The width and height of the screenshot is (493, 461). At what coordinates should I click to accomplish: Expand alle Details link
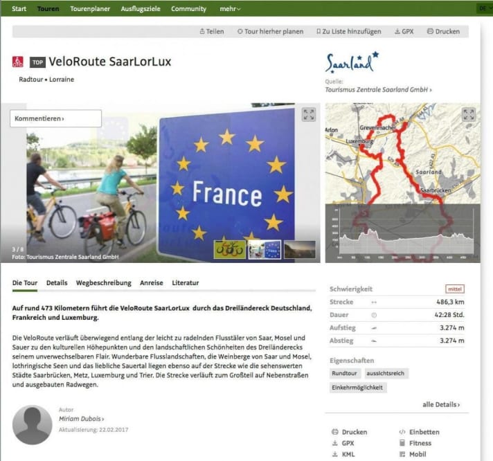(x=441, y=404)
